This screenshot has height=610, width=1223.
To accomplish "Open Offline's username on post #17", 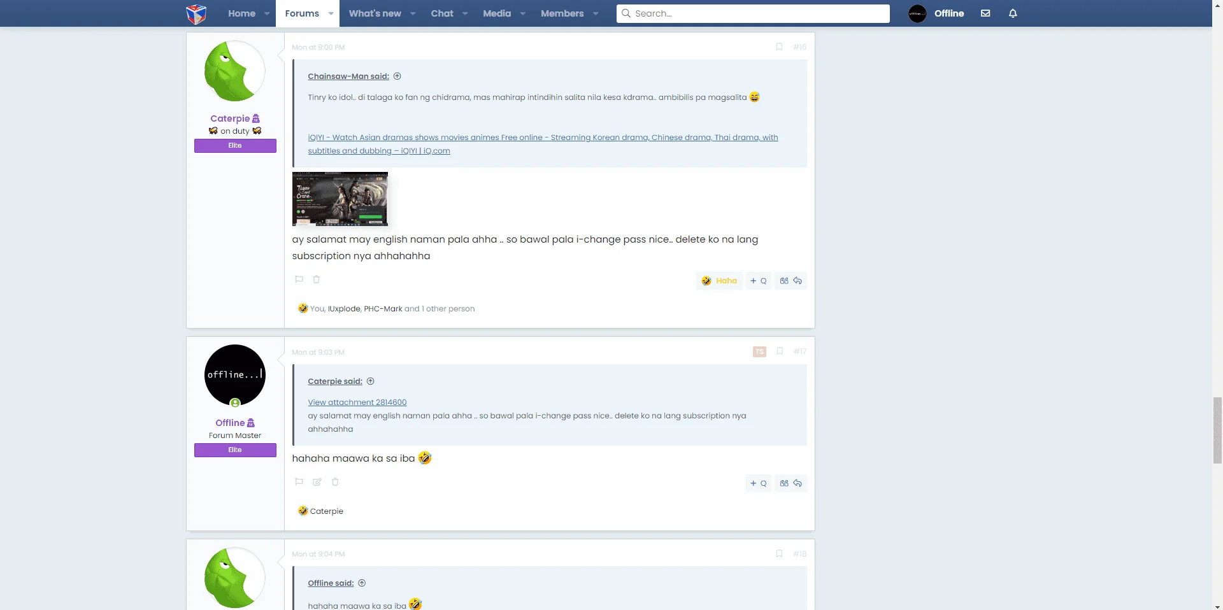I will 230,423.
